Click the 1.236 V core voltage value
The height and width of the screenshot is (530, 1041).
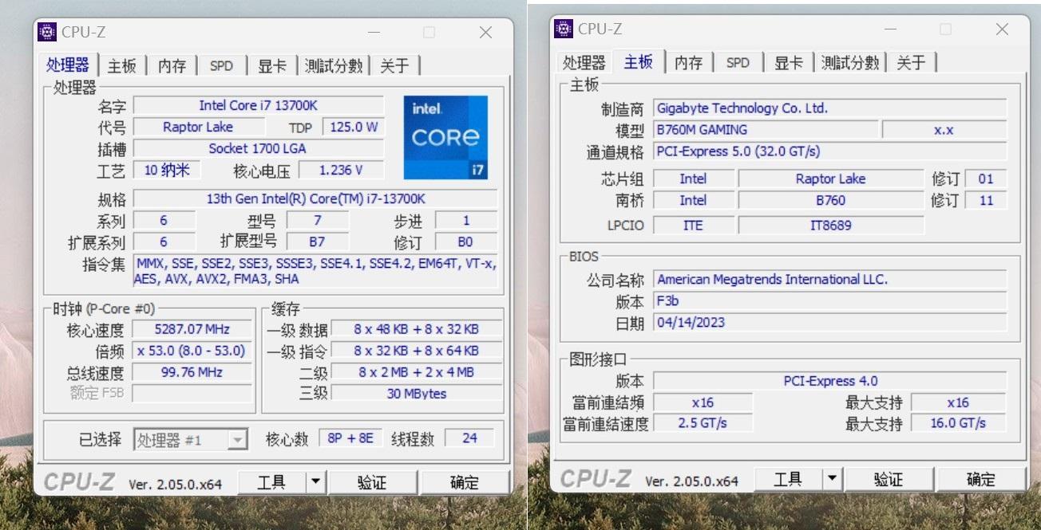point(341,170)
